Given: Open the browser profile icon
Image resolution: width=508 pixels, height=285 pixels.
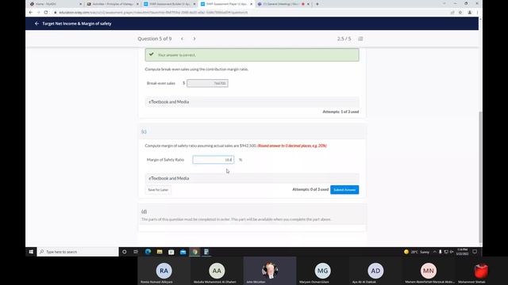Looking at the screenshot, I should (x=469, y=13).
